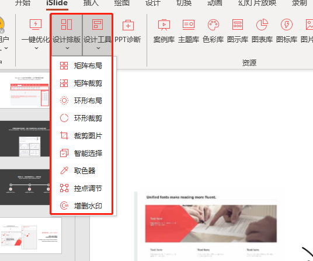Open the 主题库 theme library icon
This screenshot has height=261, width=313.
click(189, 25)
